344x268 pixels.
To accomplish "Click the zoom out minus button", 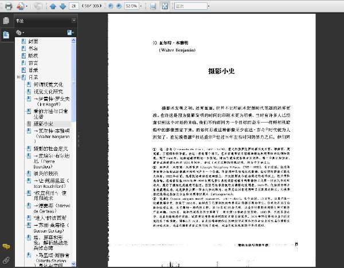I will point(111,6).
